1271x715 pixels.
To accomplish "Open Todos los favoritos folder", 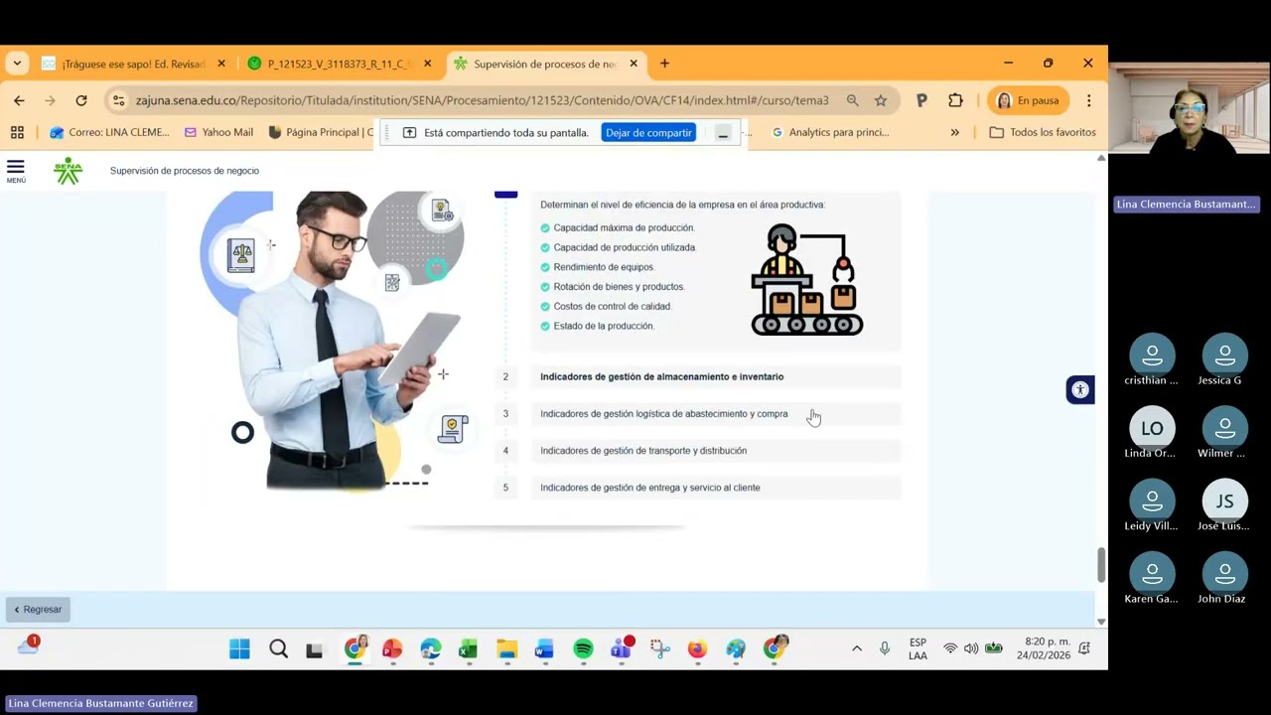I will click(x=1043, y=132).
